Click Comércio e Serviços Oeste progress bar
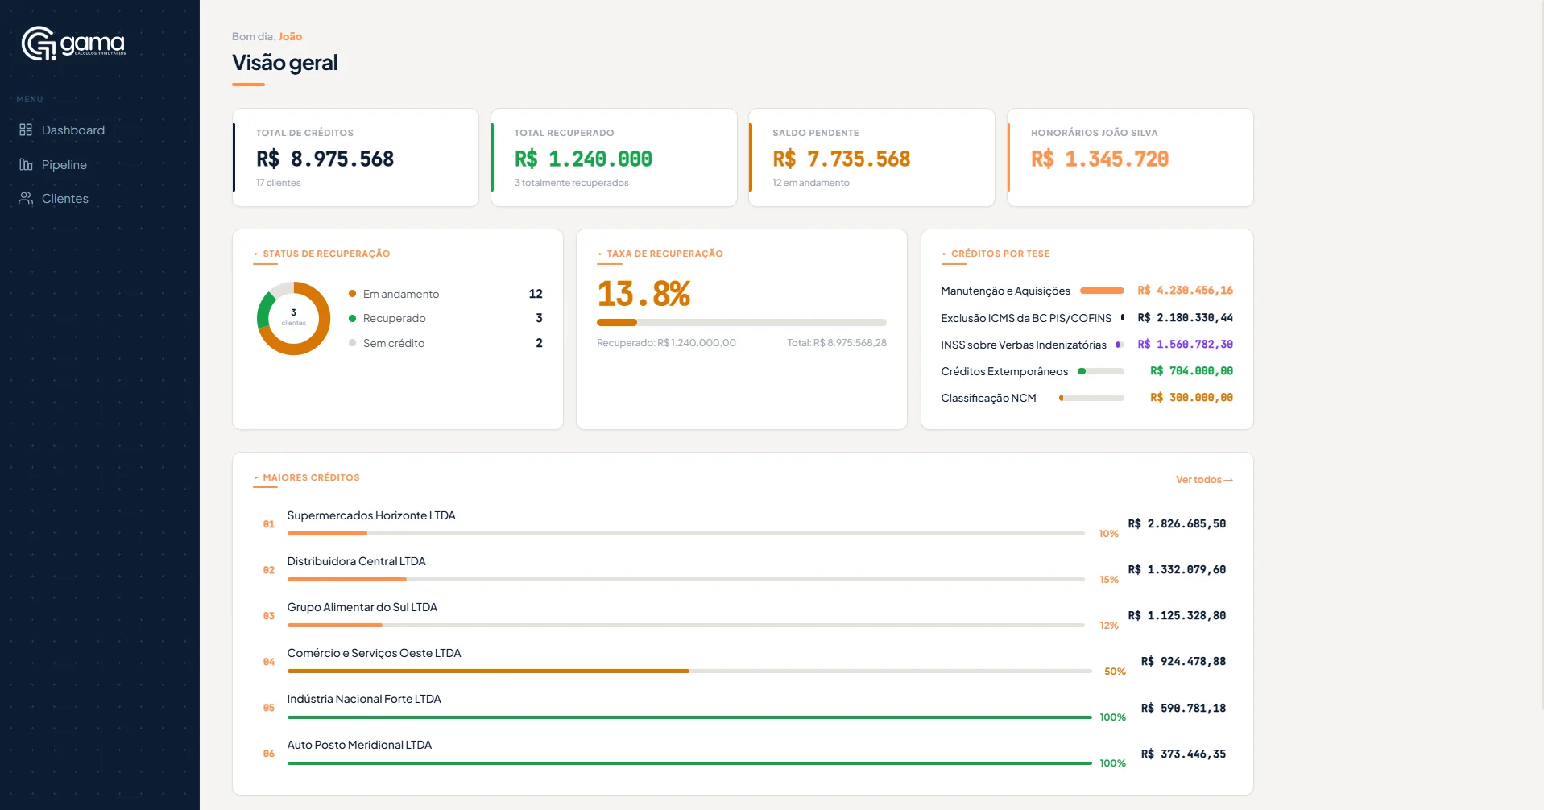 689,671
